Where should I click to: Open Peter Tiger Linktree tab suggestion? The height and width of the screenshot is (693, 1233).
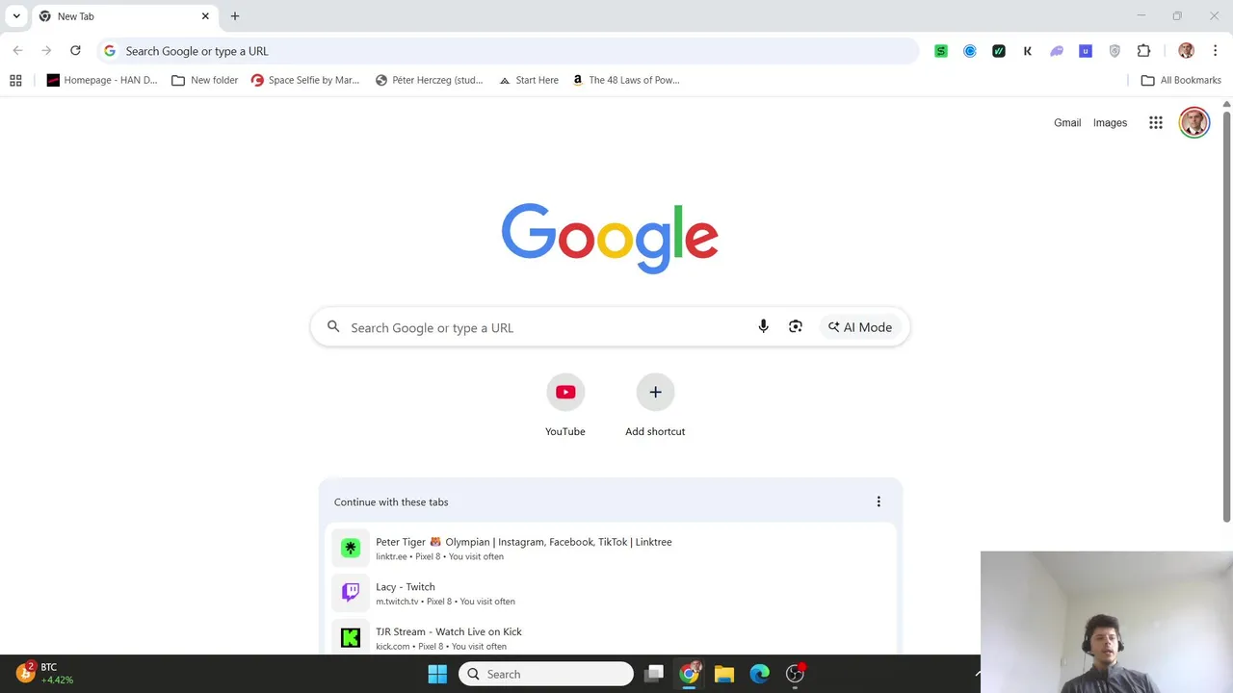(x=611, y=549)
